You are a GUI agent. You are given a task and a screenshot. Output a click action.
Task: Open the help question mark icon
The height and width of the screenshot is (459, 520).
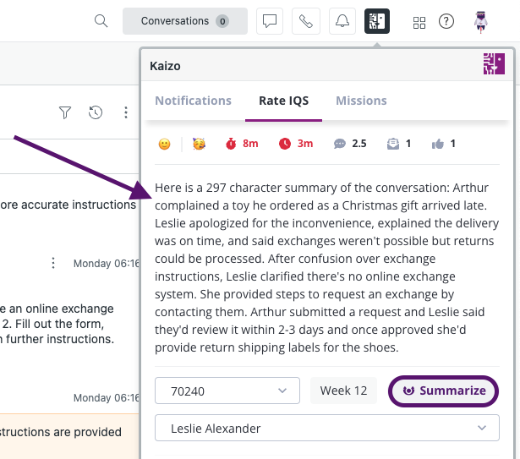(446, 22)
